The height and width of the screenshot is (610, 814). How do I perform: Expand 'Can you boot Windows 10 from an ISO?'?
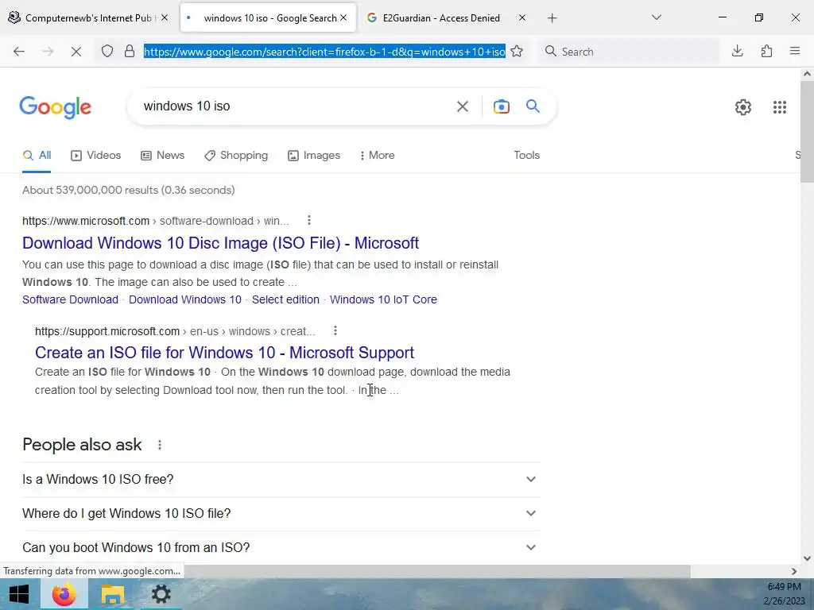pyautogui.click(x=281, y=548)
